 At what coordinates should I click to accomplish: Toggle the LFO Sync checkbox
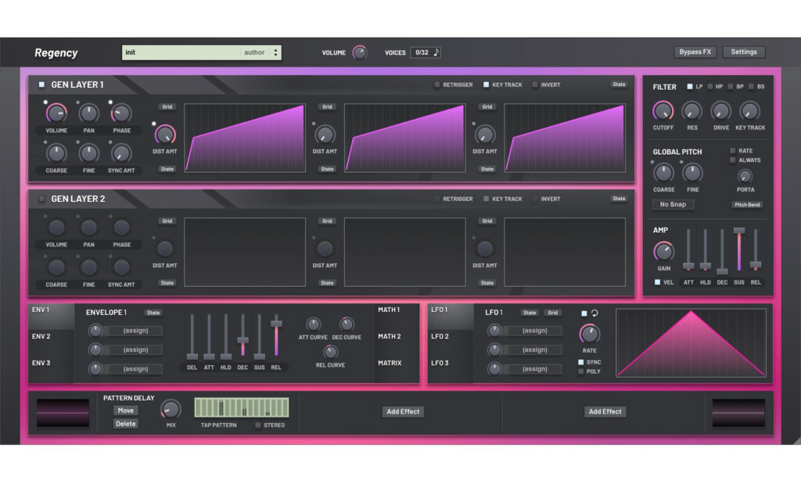[581, 362]
